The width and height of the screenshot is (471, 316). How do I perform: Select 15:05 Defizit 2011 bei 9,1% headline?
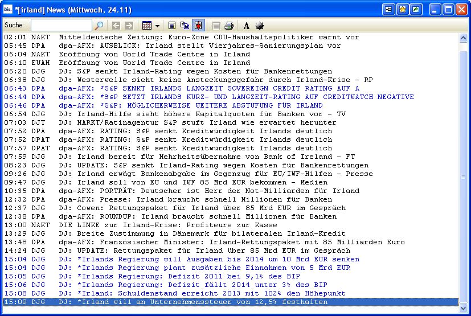coord(231,276)
